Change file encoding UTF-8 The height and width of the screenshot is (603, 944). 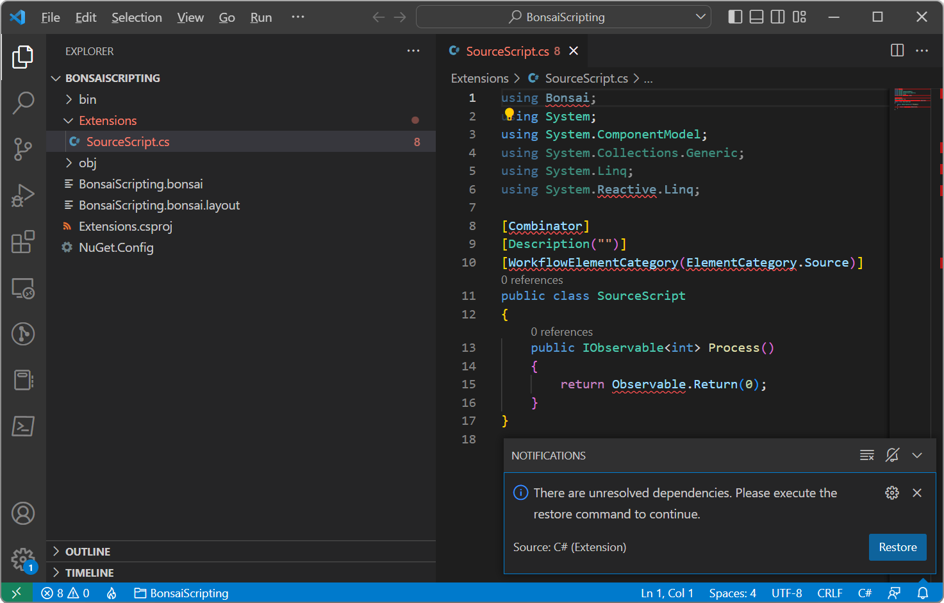786,593
